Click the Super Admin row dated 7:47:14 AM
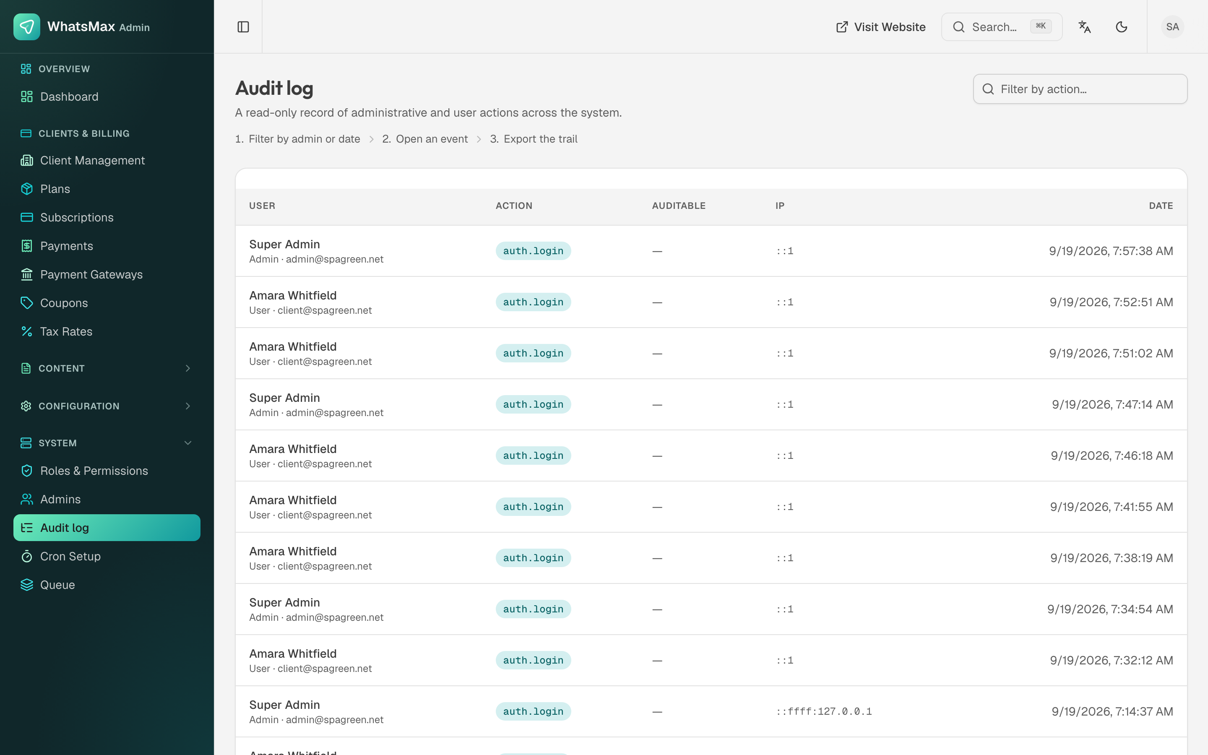Viewport: 1208px width, 755px height. point(711,404)
